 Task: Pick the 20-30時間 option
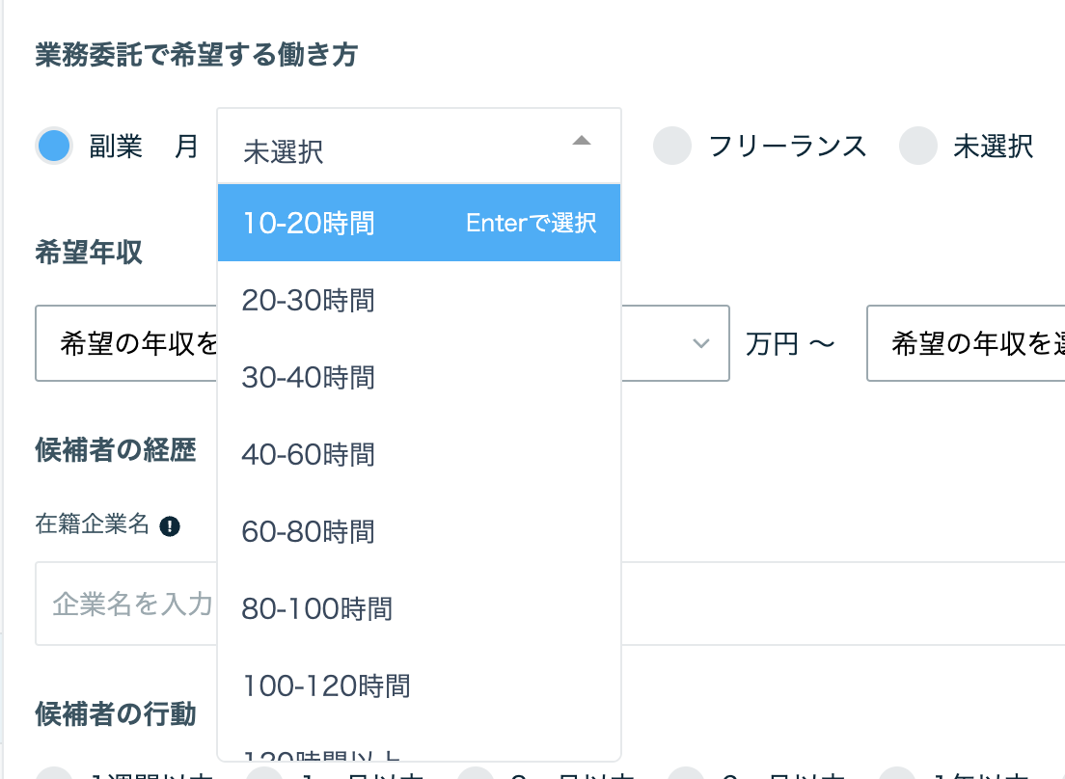tap(419, 300)
